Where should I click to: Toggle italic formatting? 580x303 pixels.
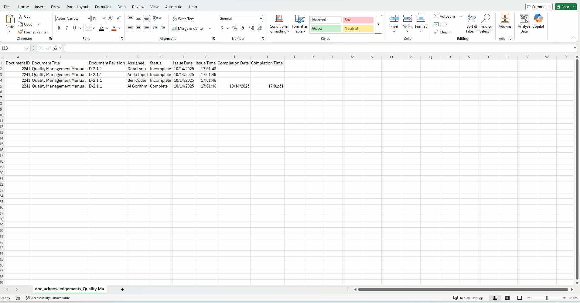point(67,28)
